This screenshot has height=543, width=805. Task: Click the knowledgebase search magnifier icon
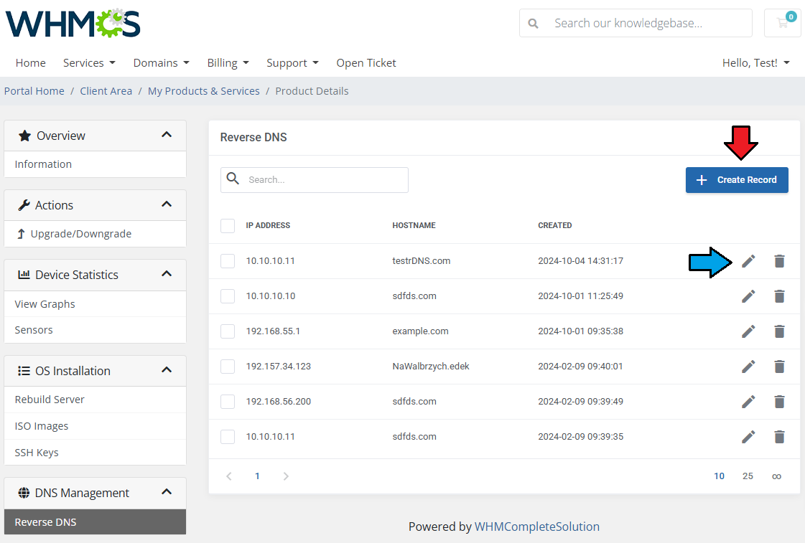click(533, 23)
